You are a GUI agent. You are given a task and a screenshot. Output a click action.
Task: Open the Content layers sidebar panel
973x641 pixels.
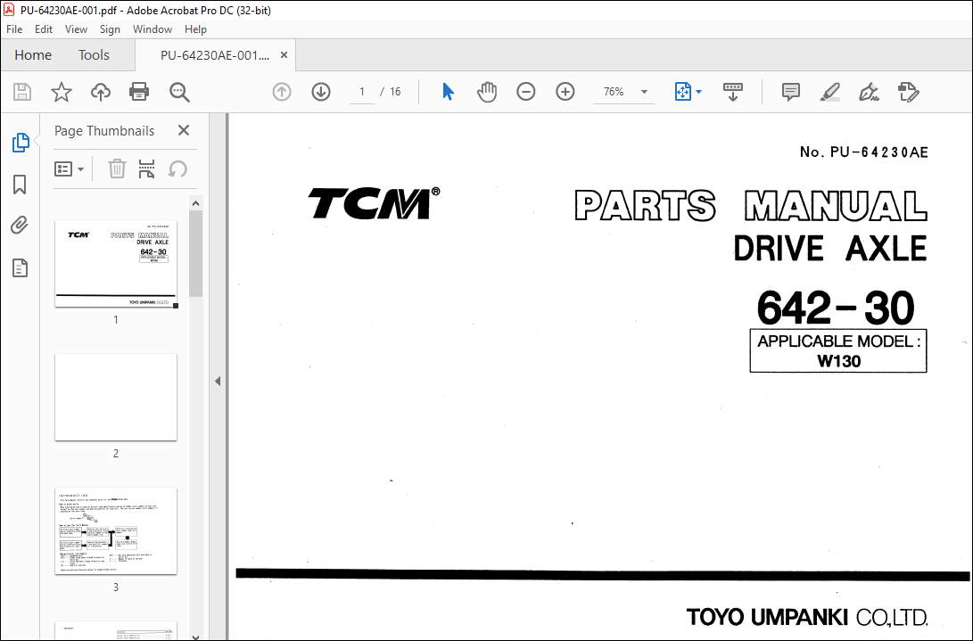tap(20, 268)
